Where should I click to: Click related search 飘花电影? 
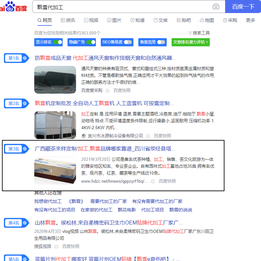(127, 210)
